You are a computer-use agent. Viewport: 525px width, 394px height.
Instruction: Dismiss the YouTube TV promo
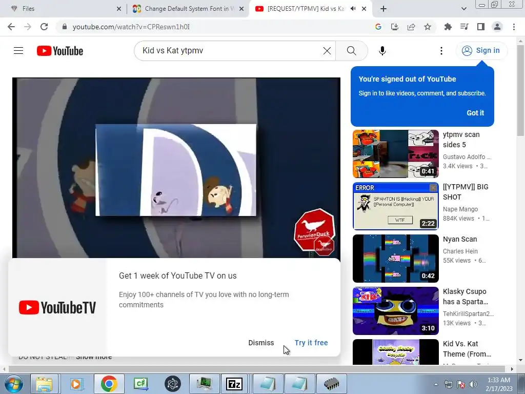click(261, 343)
